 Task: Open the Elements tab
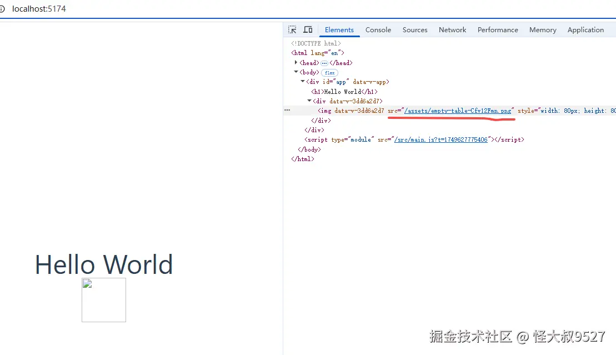(x=339, y=30)
